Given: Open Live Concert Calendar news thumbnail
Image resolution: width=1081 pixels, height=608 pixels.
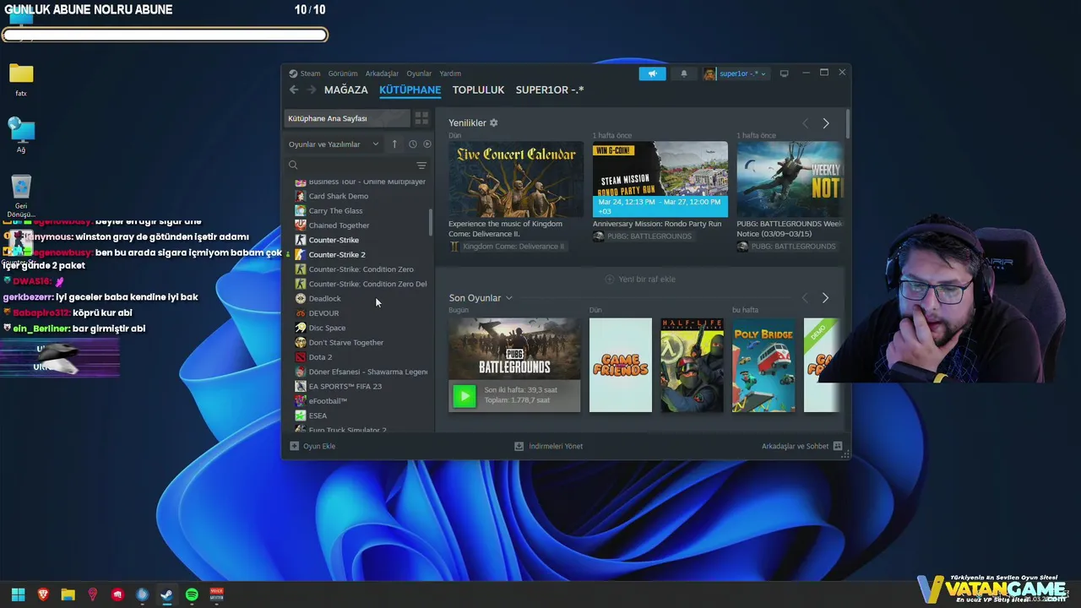Looking at the screenshot, I should pos(516,179).
